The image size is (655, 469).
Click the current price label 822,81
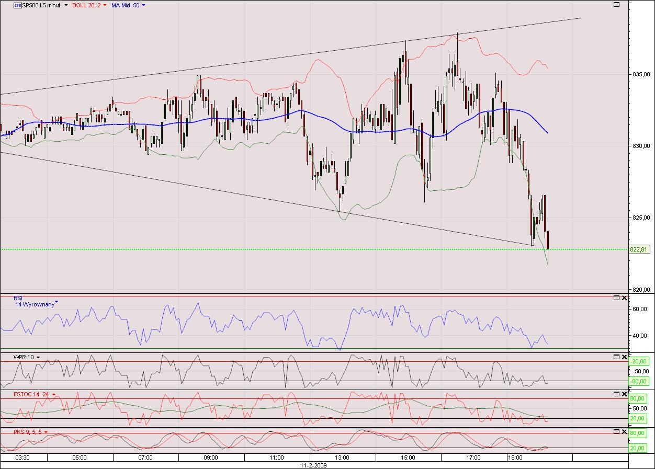[639, 250]
